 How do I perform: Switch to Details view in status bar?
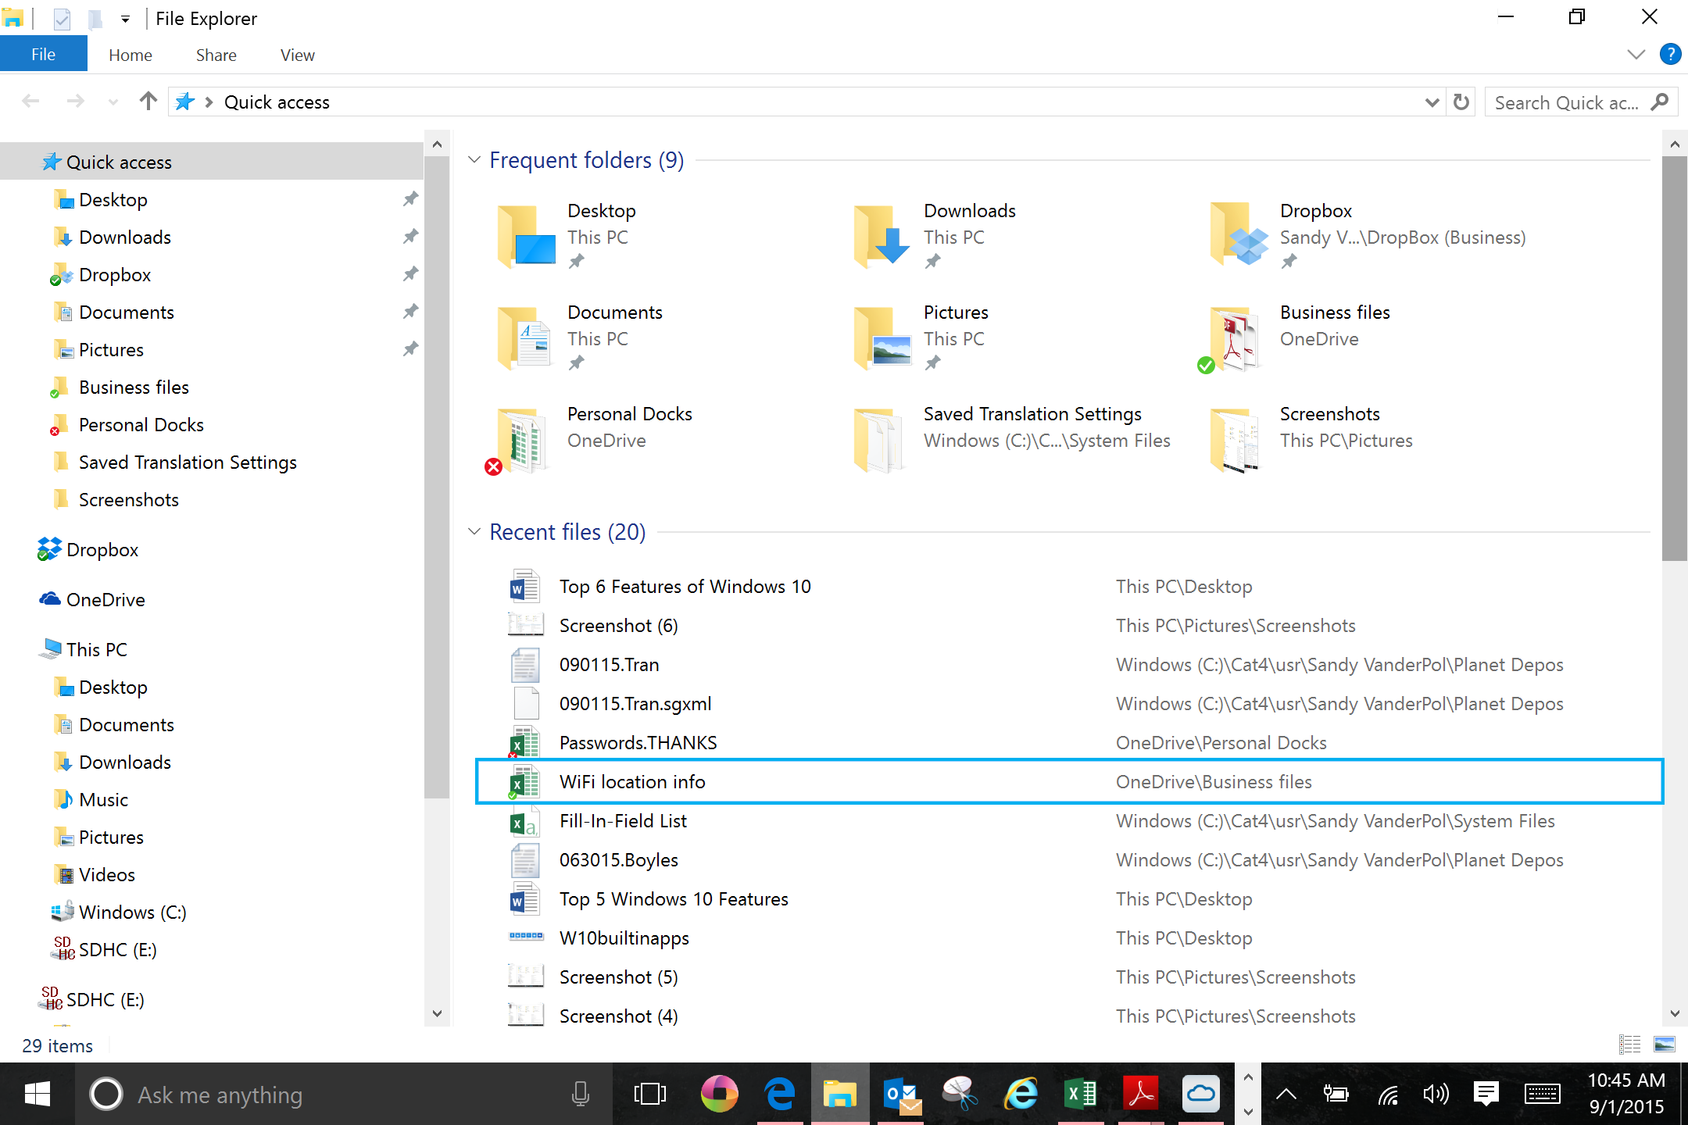click(x=1630, y=1045)
